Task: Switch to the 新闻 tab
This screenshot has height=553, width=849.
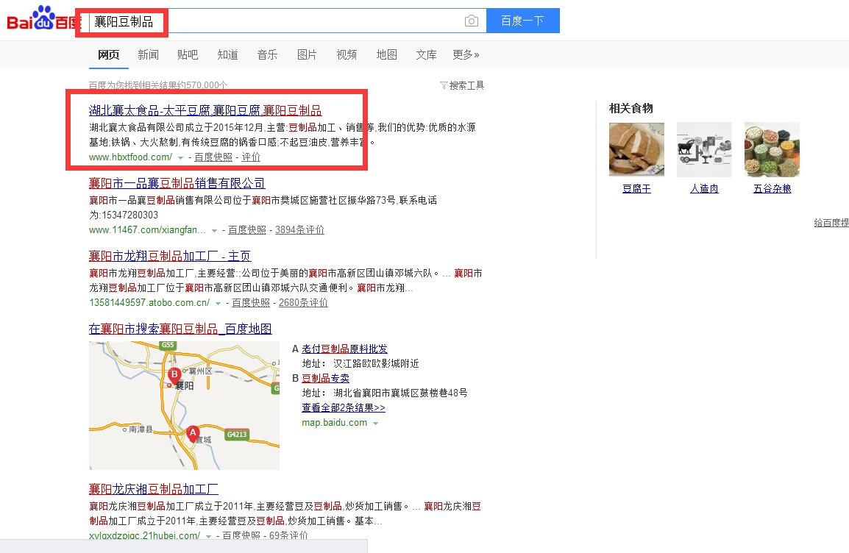Action: pyautogui.click(x=148, y=54)
